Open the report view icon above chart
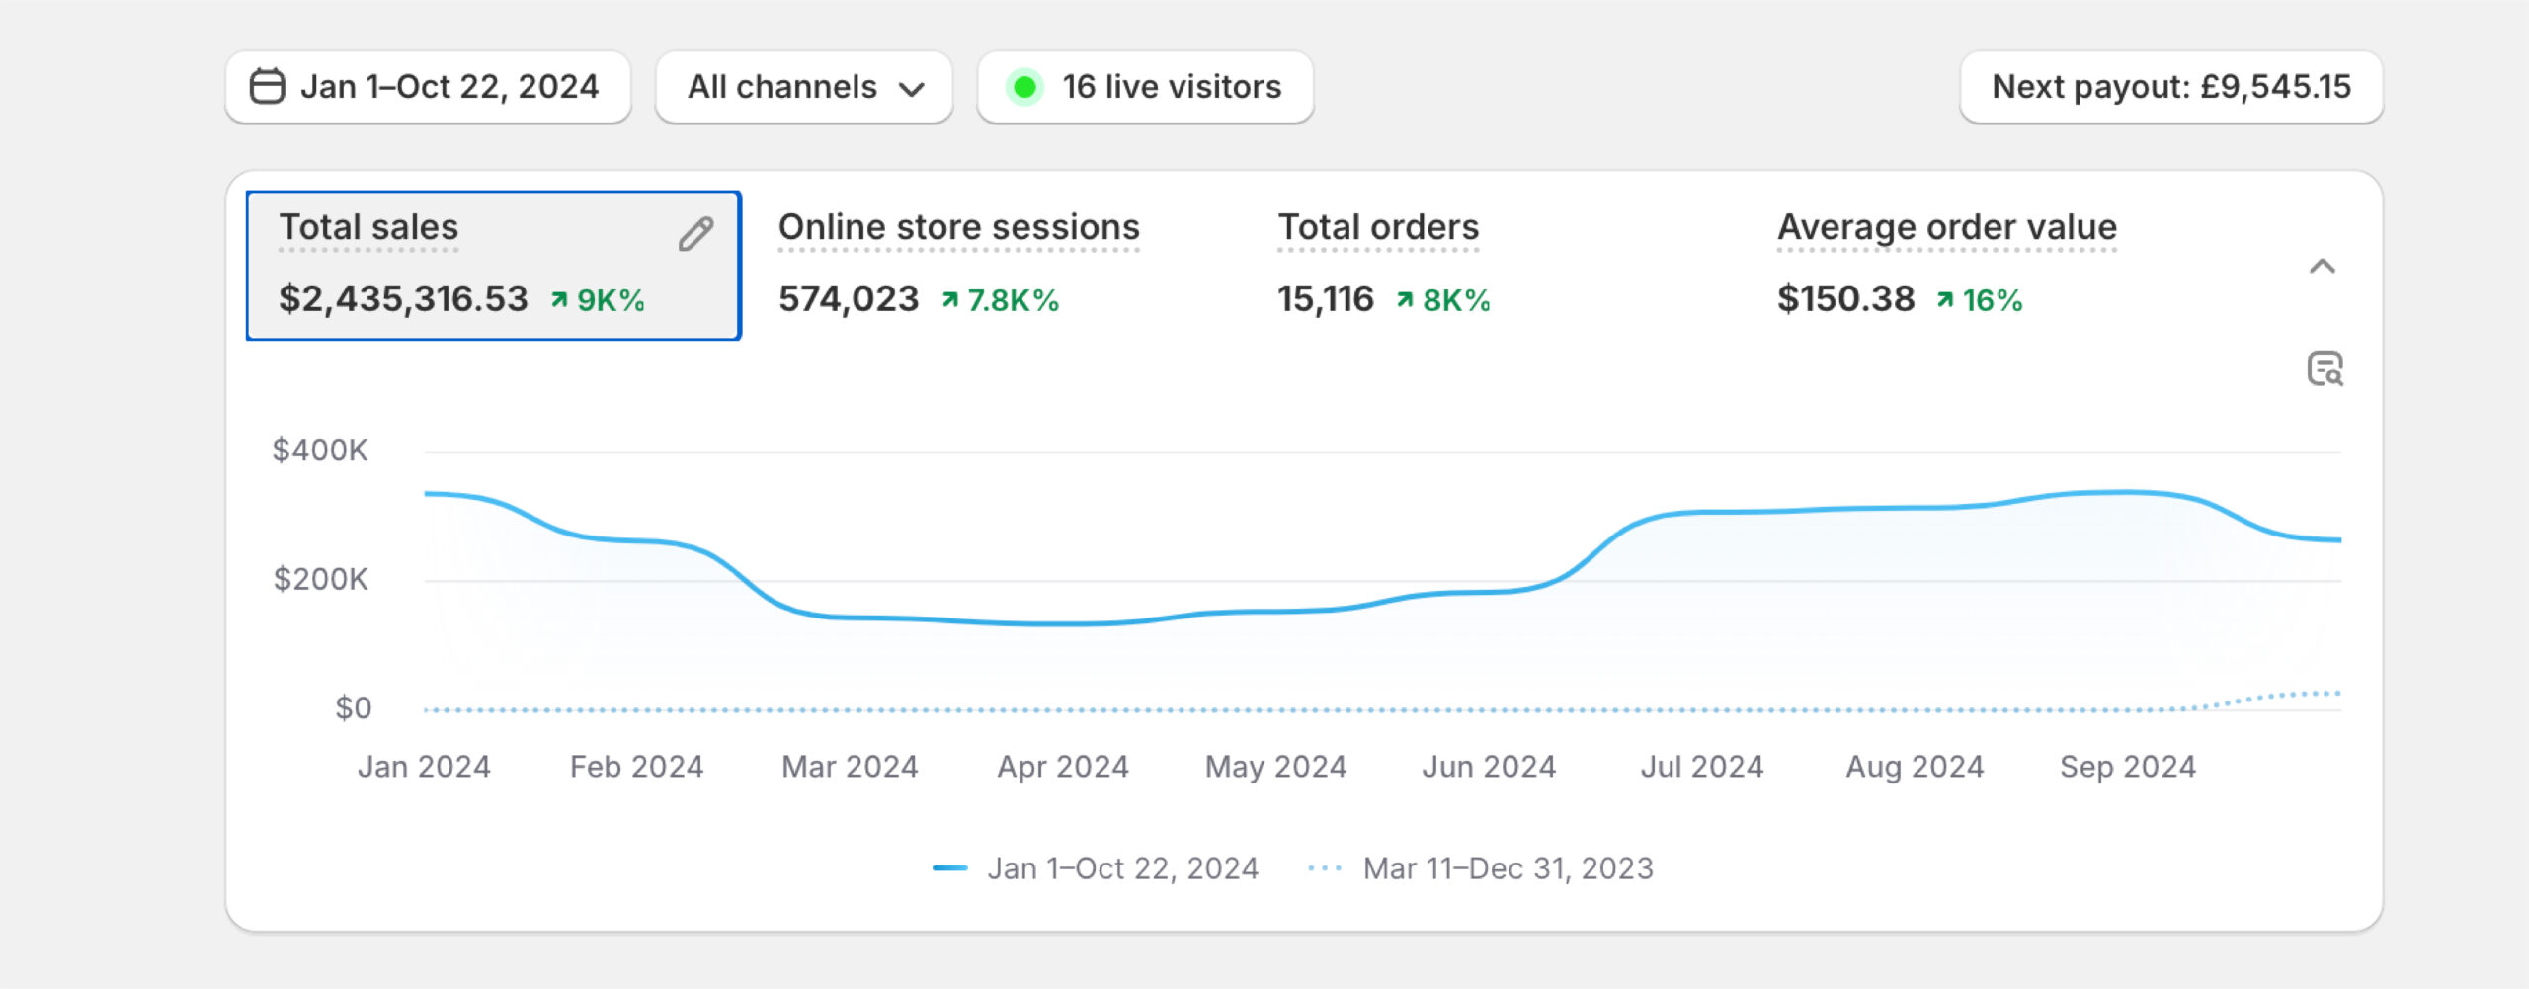This screenshot has height=989, width=2529. [2325, 369]
